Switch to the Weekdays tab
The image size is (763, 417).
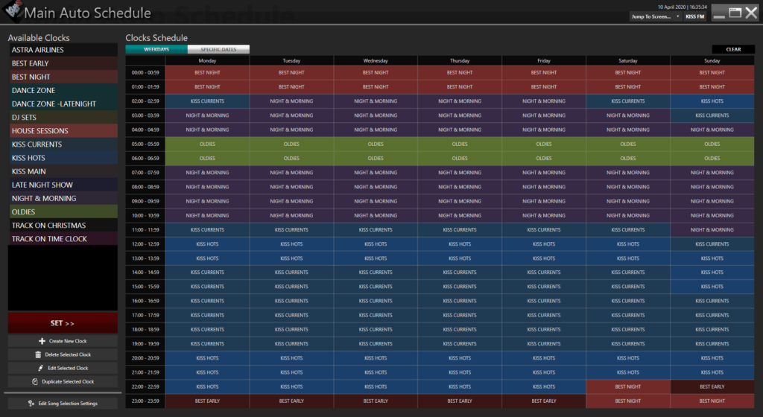click(156, 50)
